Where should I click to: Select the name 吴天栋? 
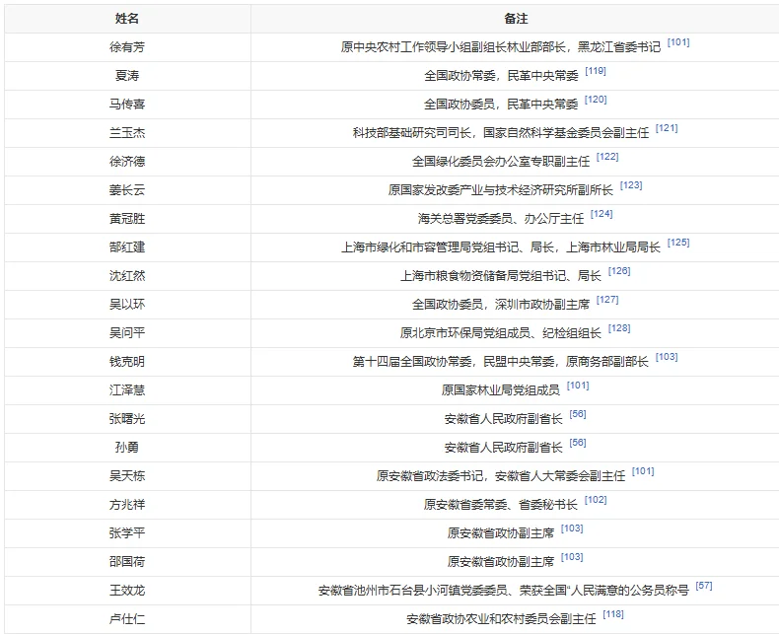click(x=127, y=475)
